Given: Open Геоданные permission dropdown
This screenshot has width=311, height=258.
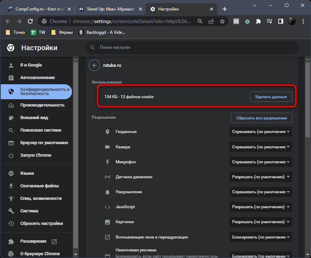Looking at the screenshot, I should [x=261, y=132].
